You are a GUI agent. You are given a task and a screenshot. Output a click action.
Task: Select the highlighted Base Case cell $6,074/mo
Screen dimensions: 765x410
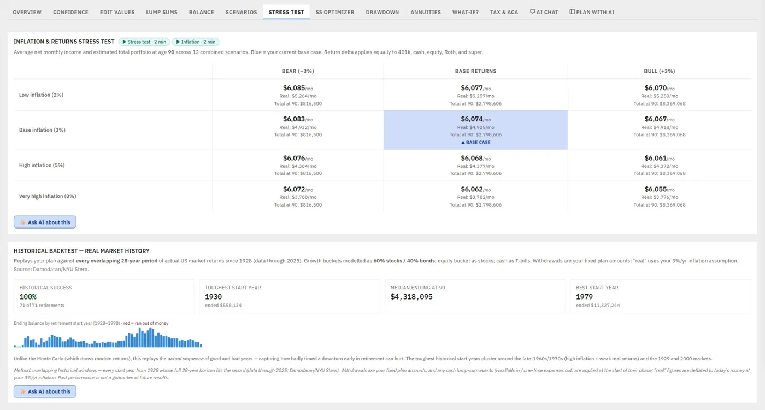(475, 130)
